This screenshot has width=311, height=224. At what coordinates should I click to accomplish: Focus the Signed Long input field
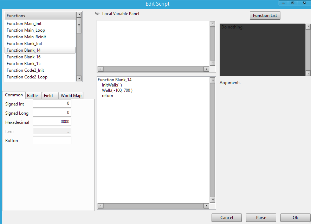(x=52, y=113)
